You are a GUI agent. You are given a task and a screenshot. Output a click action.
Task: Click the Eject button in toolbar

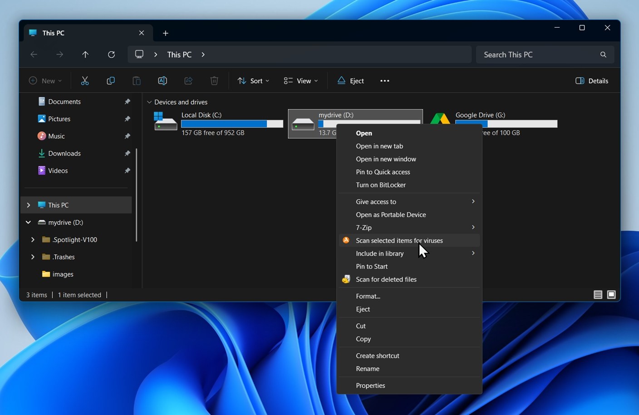(350, 81)
